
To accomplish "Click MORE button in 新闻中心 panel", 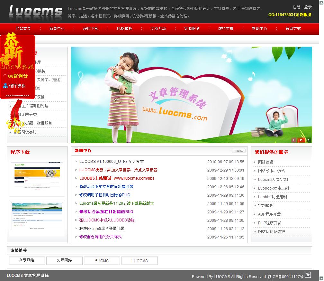I will (238, 151).
